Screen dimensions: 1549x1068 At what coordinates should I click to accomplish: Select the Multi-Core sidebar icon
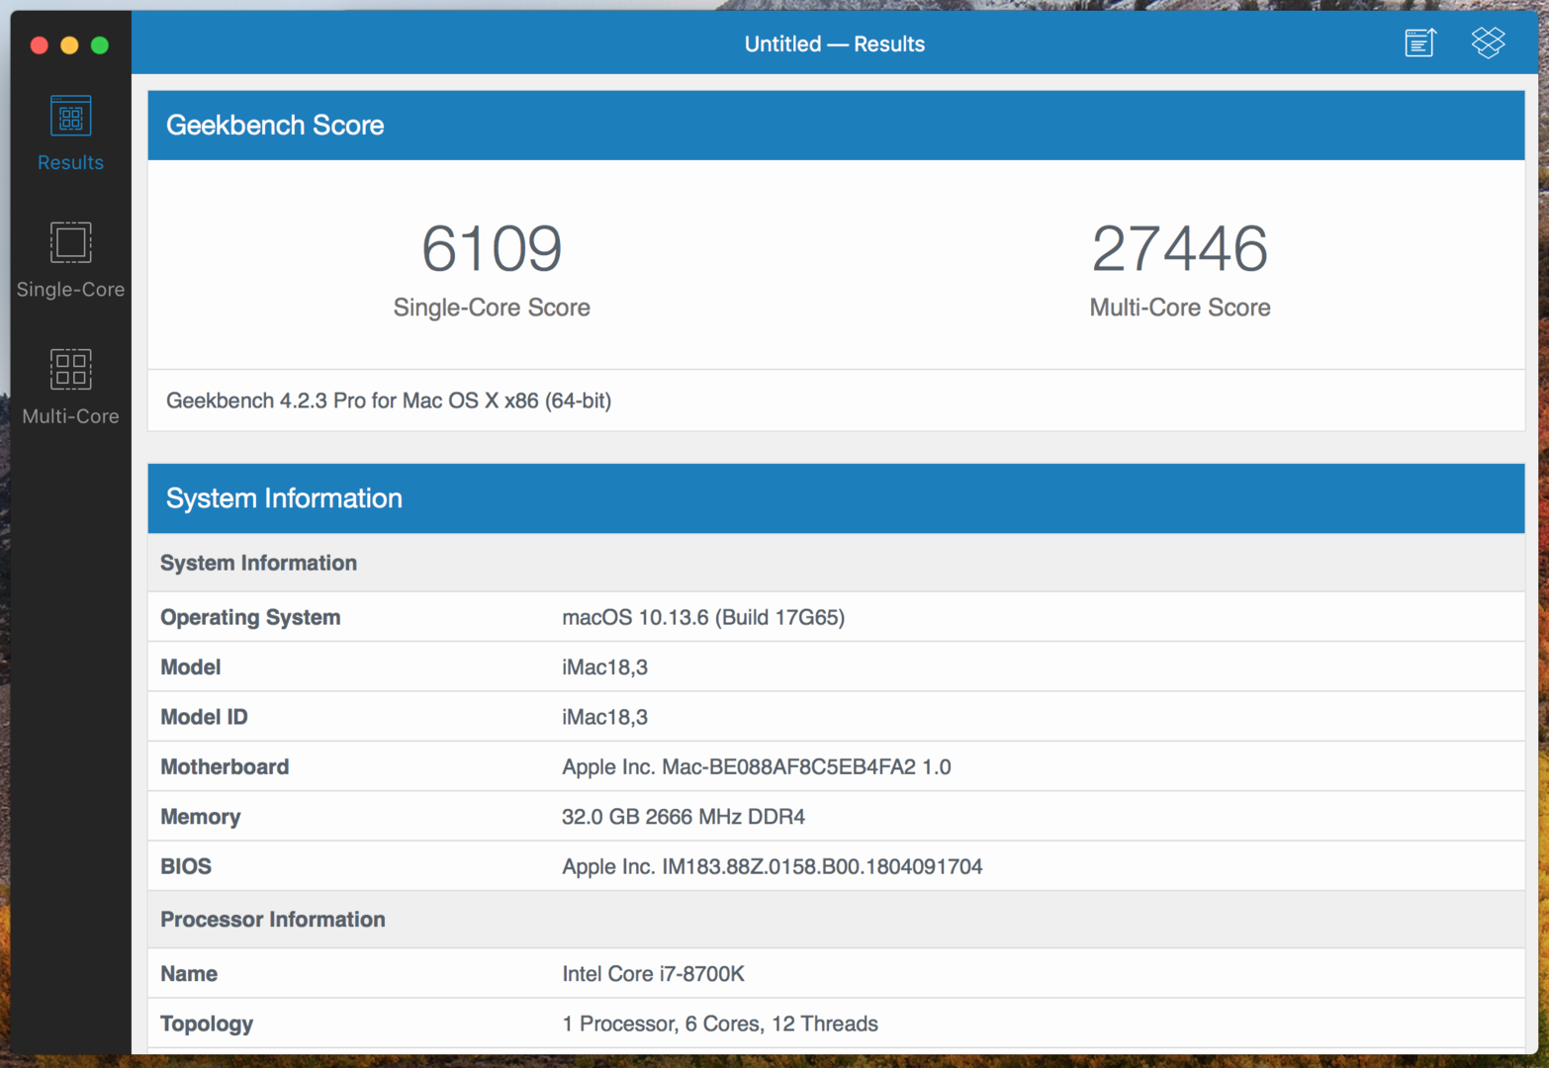(x=70, y=386)
